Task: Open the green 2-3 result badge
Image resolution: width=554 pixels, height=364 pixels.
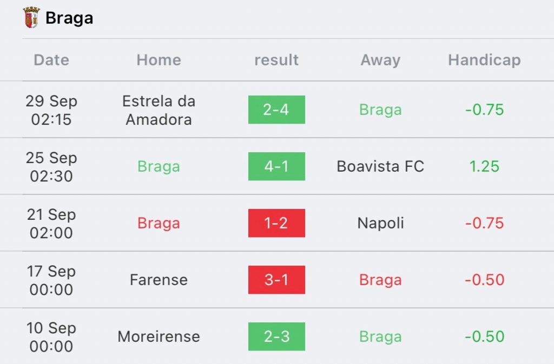Action: pyautogui.click(x=276, y=337)
